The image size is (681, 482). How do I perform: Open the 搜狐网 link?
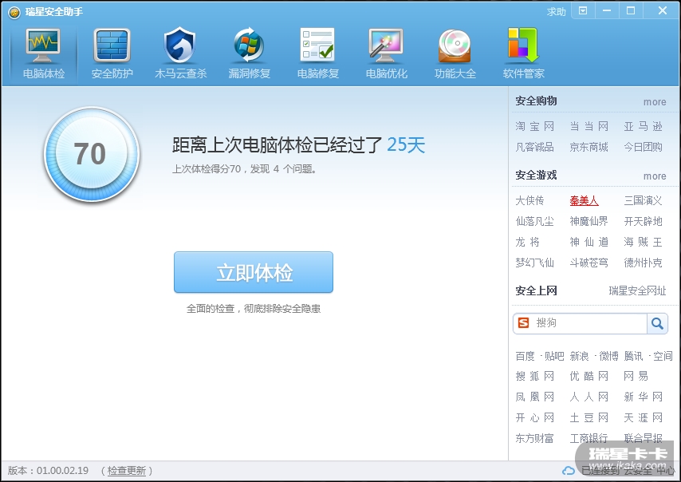click(x=534, y=377)
